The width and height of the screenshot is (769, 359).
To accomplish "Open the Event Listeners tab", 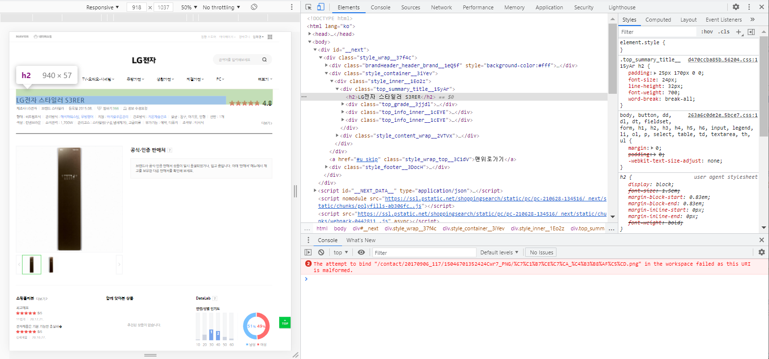I will point(723,20).
